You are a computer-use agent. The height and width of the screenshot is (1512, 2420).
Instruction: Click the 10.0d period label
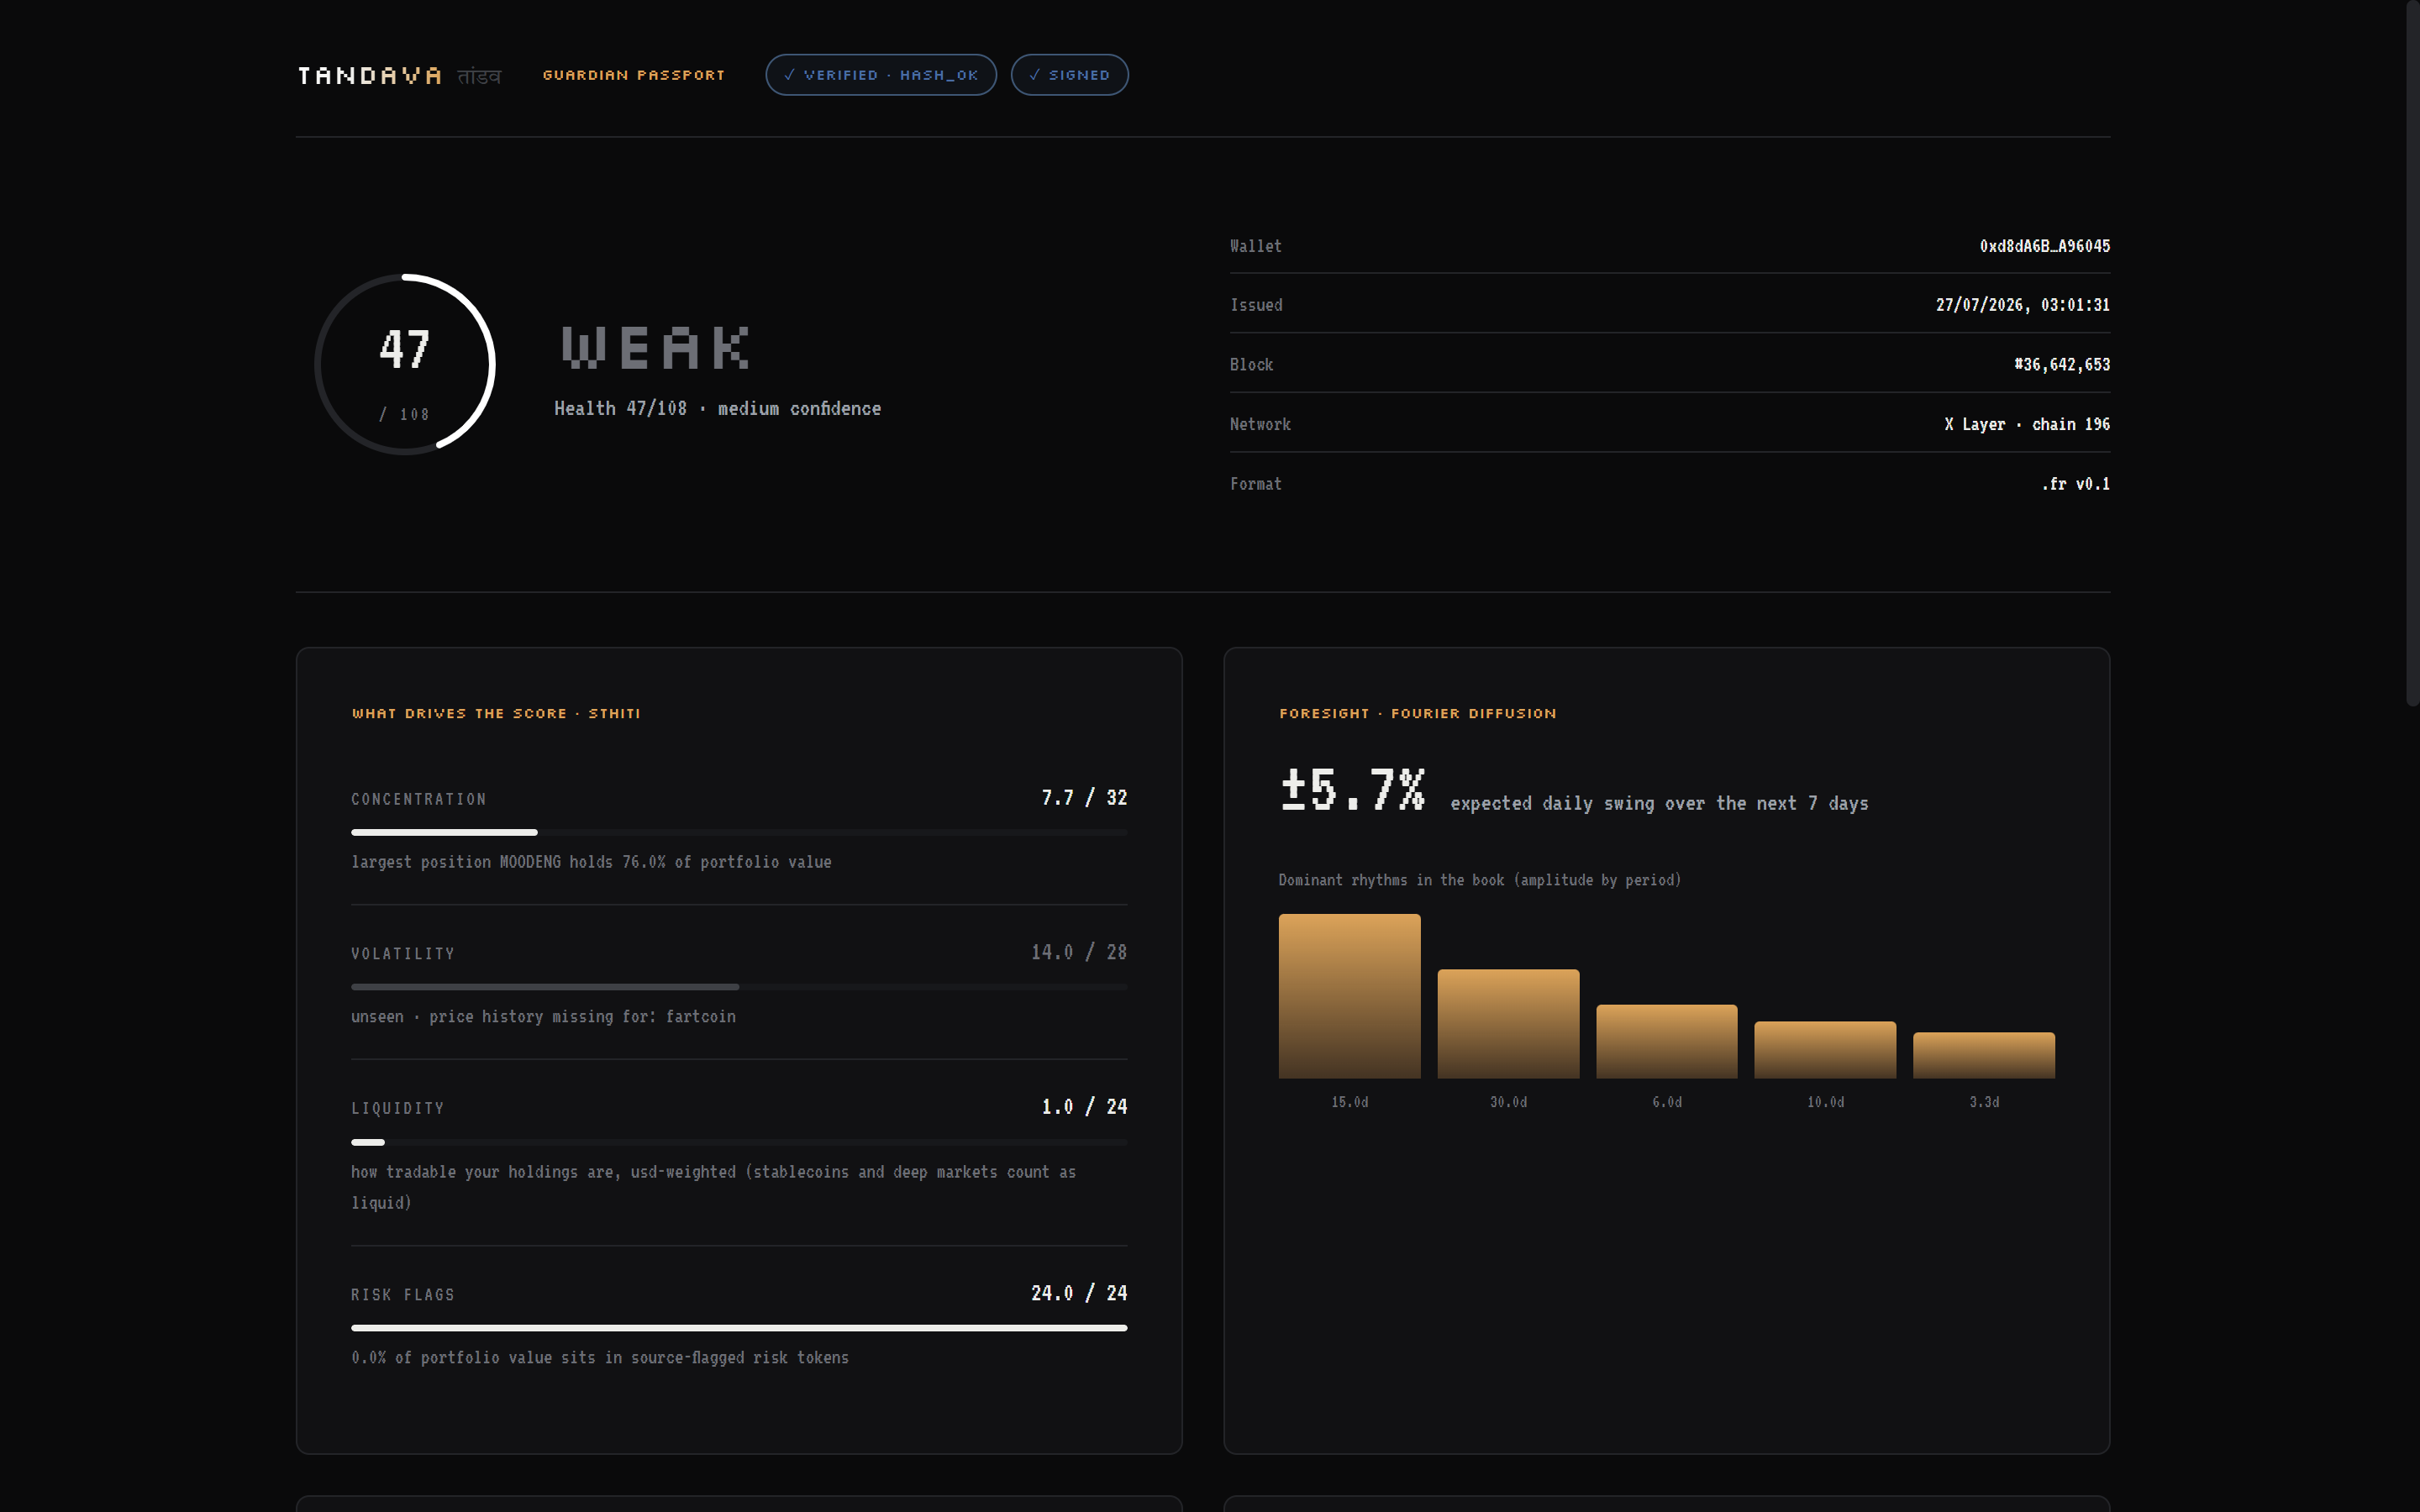[x=1825, y=1102]
